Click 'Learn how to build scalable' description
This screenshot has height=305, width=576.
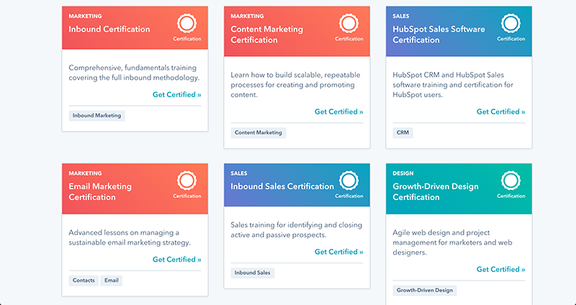295,85
